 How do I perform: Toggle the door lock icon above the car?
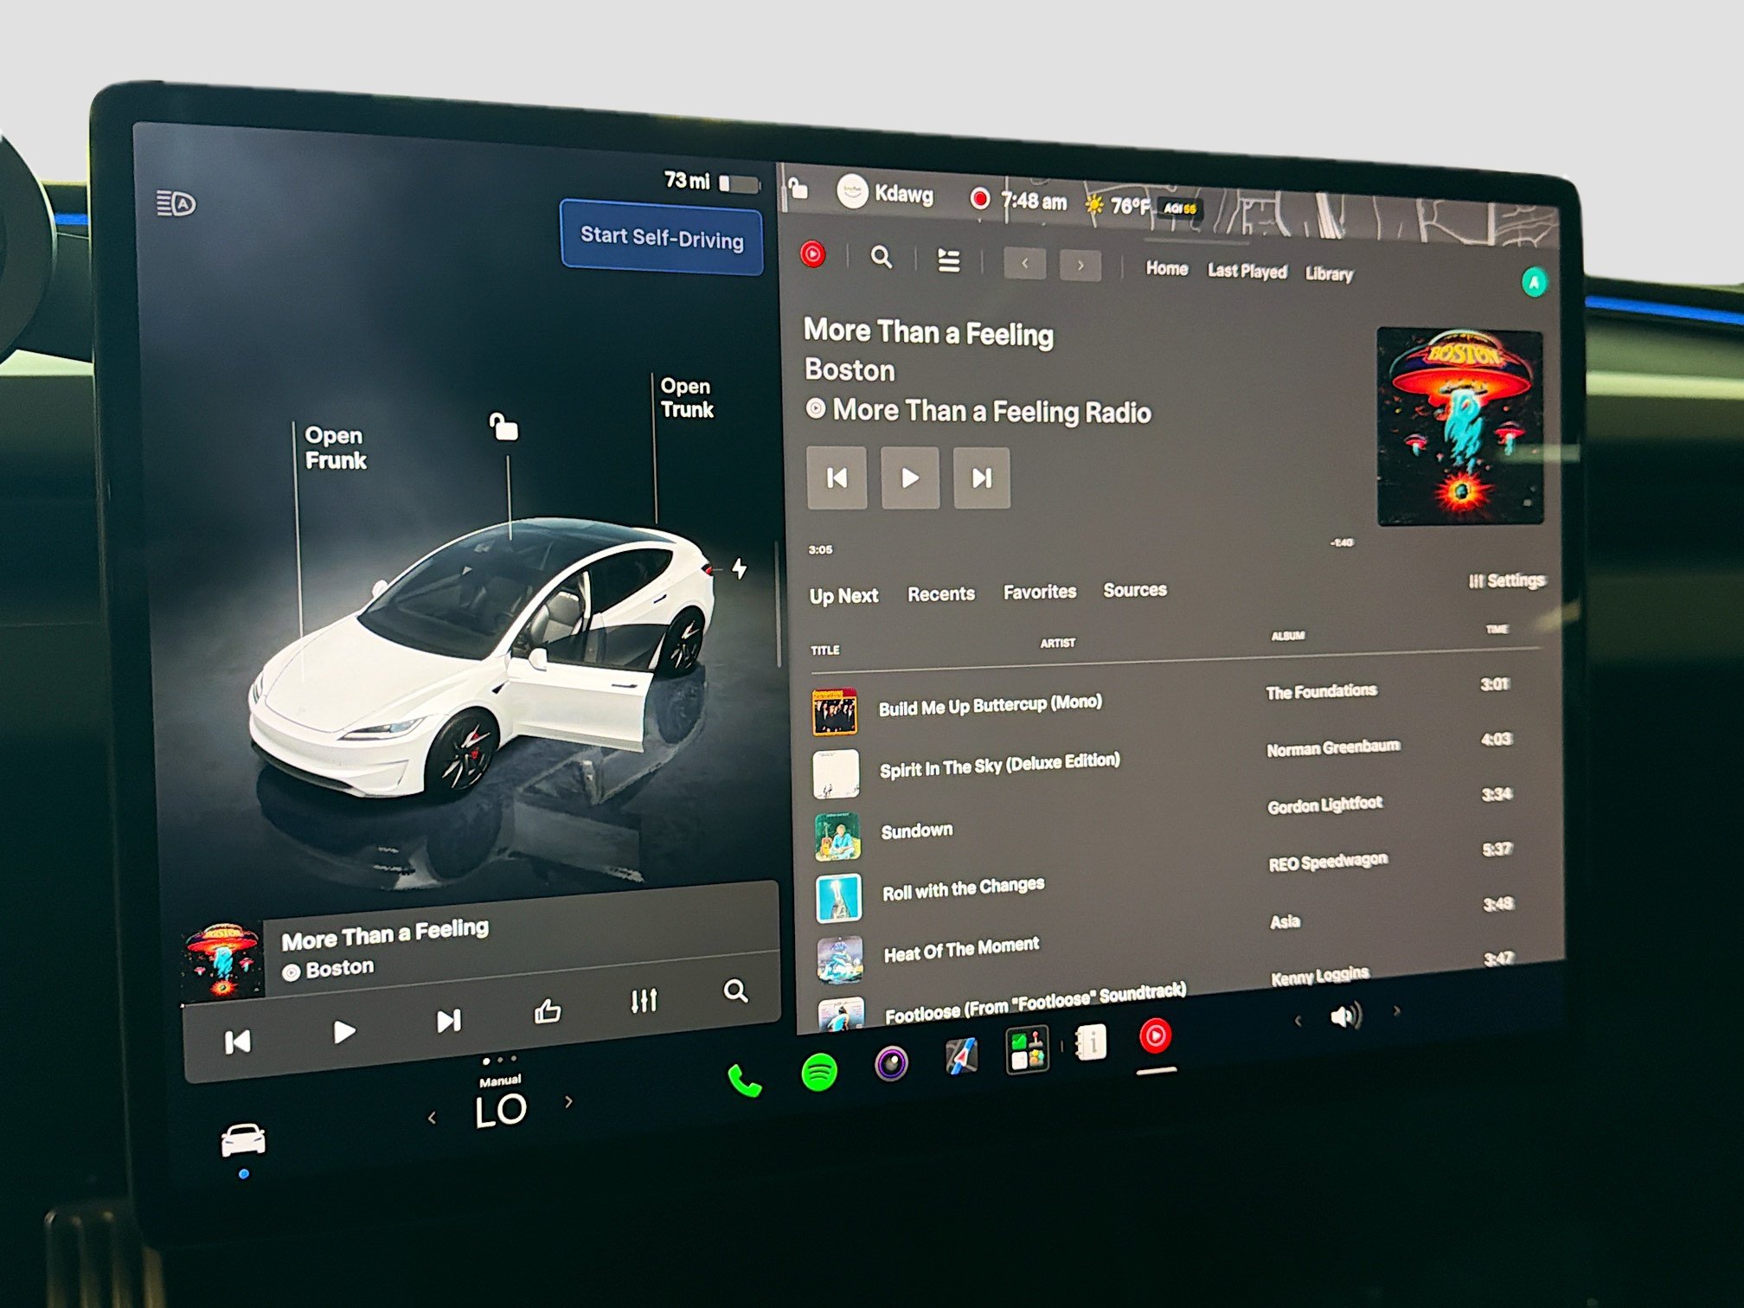point(503,426)
